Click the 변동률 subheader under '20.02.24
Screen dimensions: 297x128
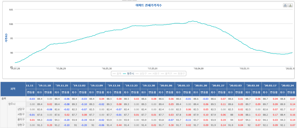tap(292, 92)
